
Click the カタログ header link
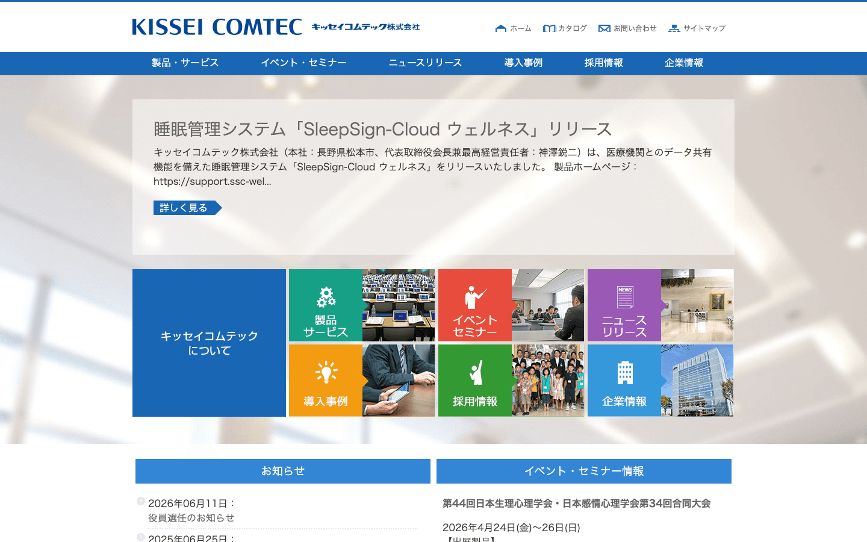[x=573, y=28]
